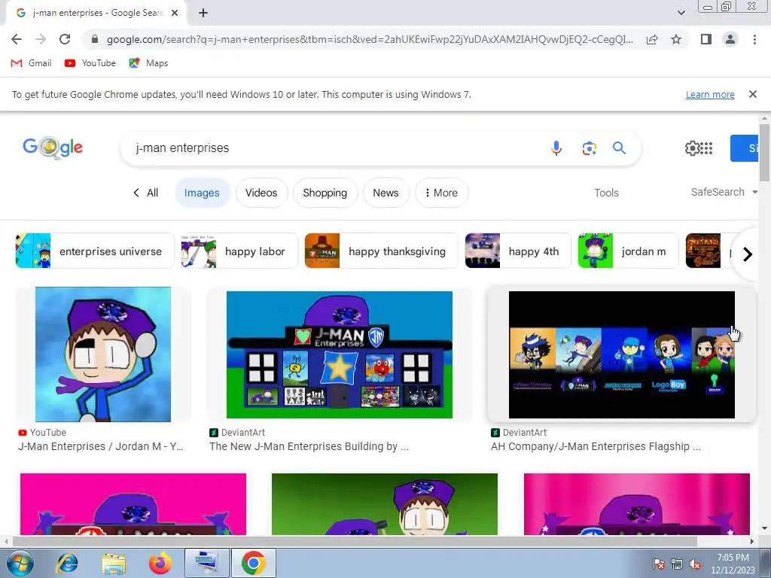Image resolution: width=771 pixels, height=578 pixels.
Task: Toggle the Chrome side panel
Action: (706, 39)
